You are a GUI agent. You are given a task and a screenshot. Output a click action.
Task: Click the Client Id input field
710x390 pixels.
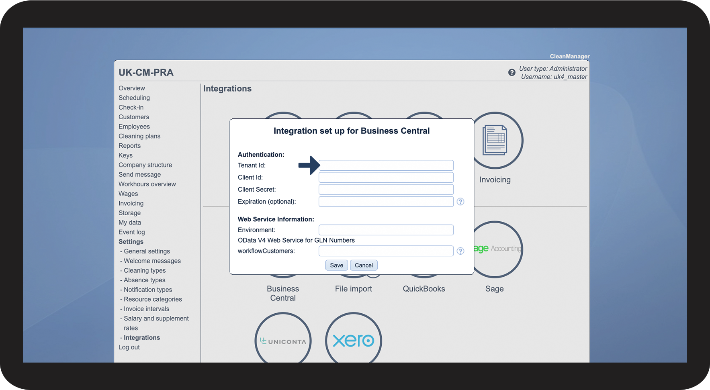tap(386, 178)
